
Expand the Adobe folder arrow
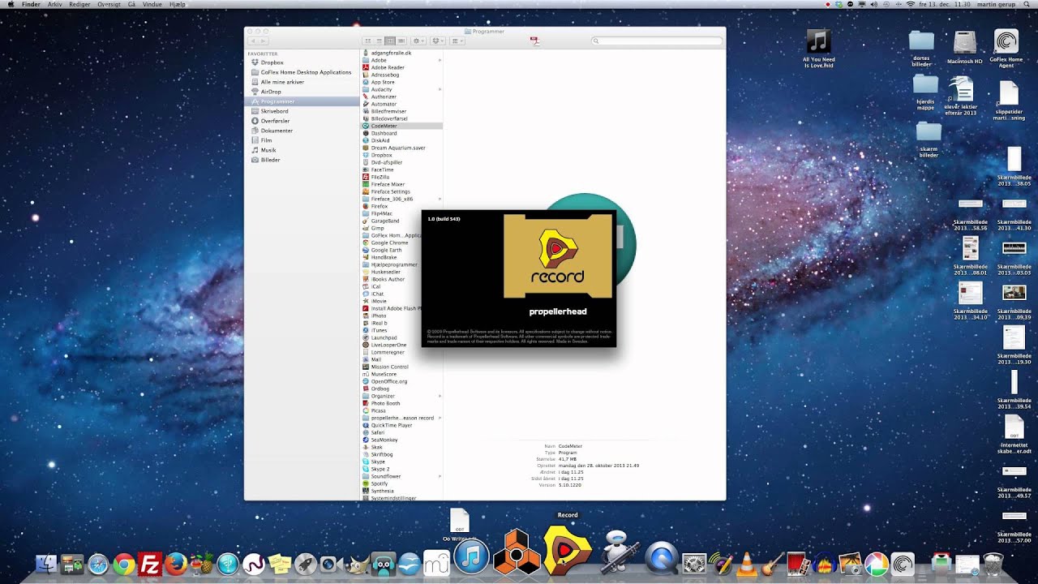440,60
